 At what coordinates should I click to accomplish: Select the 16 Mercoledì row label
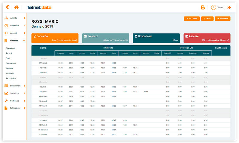(43, 130)
